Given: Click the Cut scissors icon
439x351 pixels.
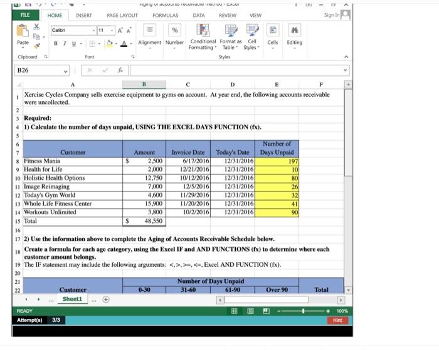Looking at the screenshot, I should click(x=36, y=27).
